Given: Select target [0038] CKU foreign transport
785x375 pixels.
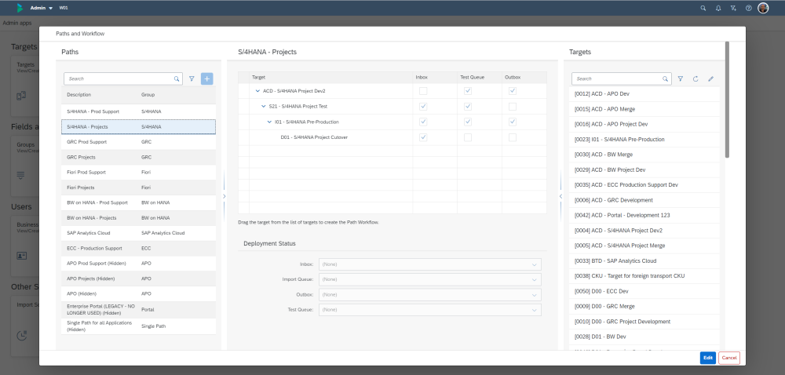Looking at the screenshot, I should 644,276.
